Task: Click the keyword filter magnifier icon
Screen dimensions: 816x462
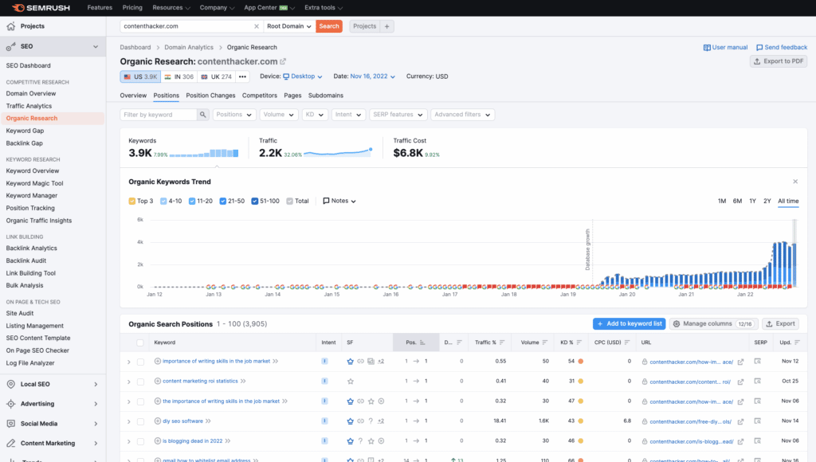Action: 203,115
